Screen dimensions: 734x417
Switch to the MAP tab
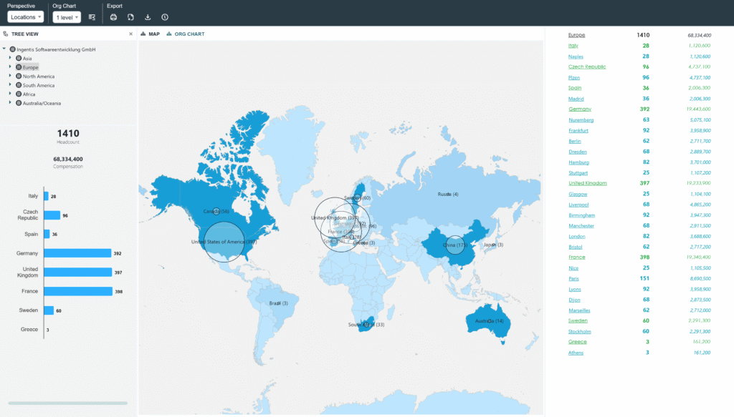point(151,34)
